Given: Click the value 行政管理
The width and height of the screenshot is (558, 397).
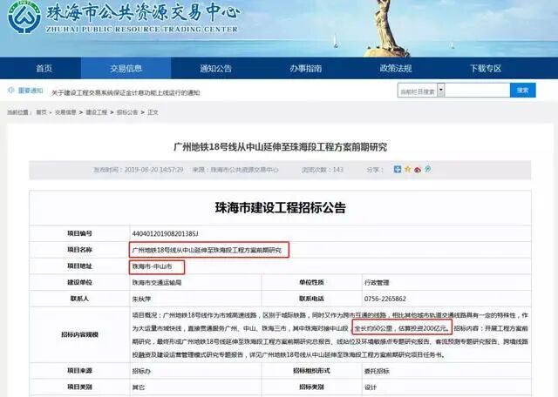Looking at the screenshot, I should pos(377,283).
